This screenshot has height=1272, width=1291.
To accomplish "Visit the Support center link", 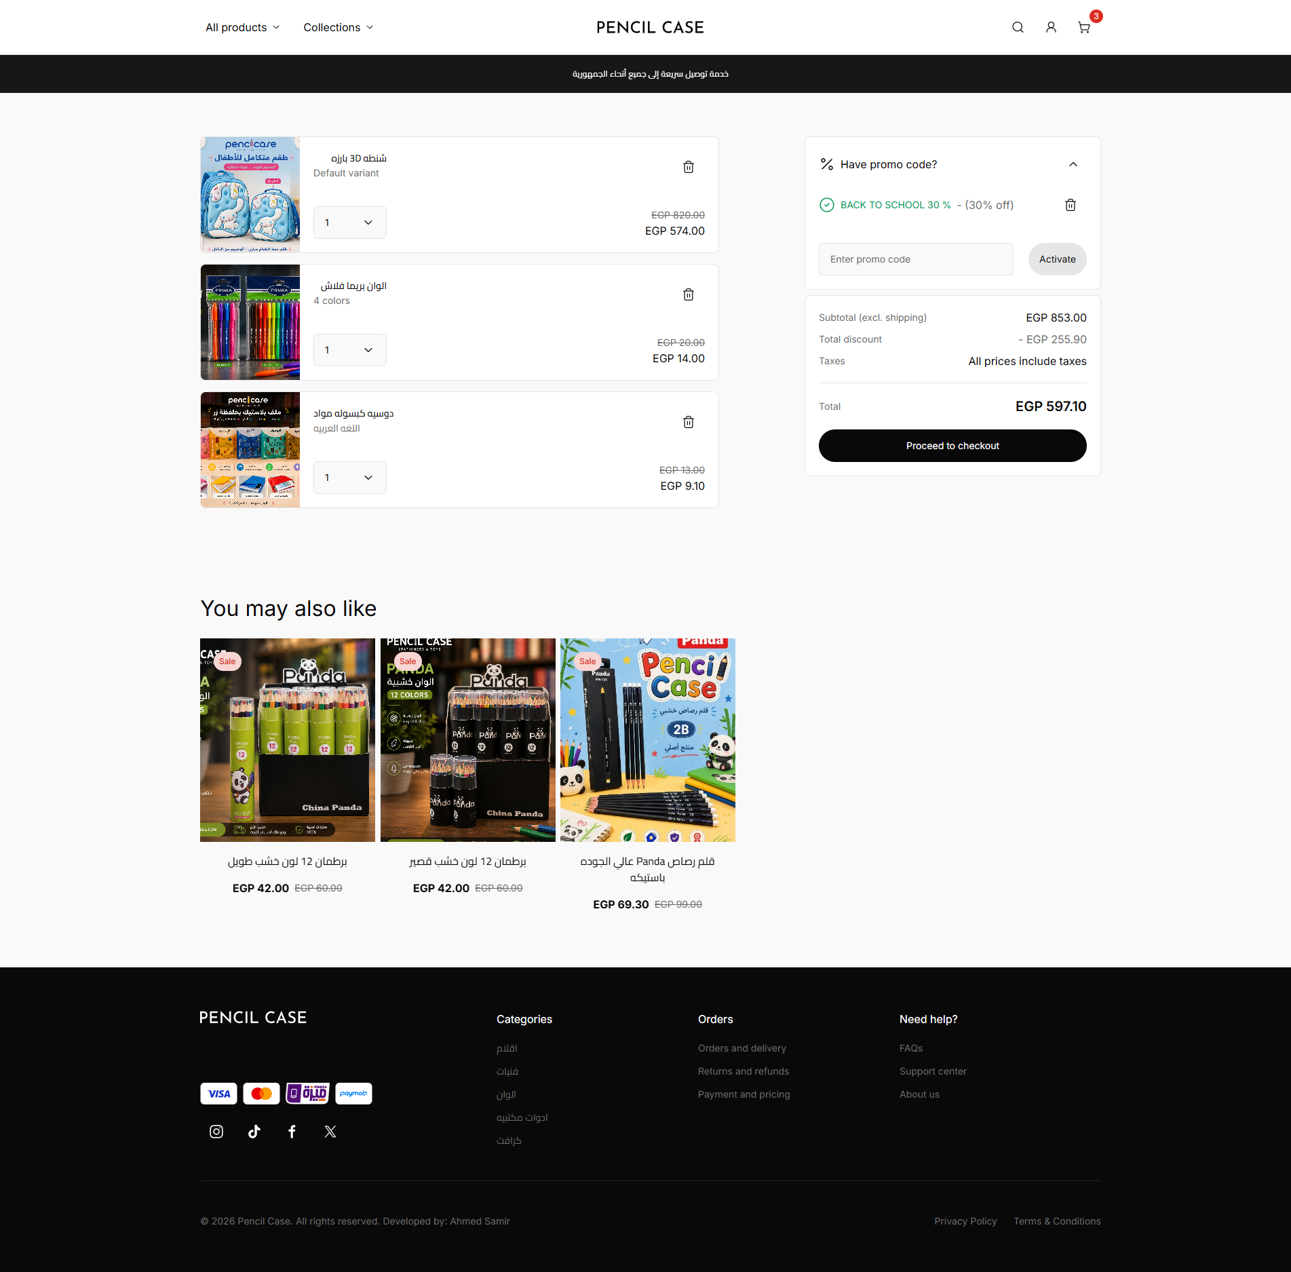I will [933, 1071].
